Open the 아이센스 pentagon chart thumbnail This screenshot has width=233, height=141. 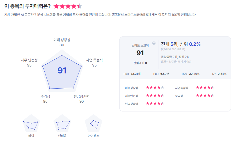94,123
